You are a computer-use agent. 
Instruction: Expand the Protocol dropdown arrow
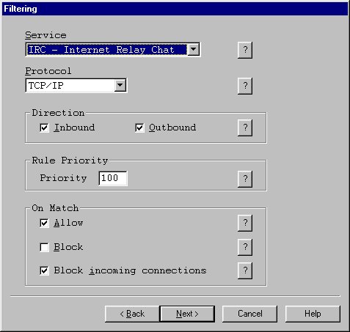coord(120,86)
